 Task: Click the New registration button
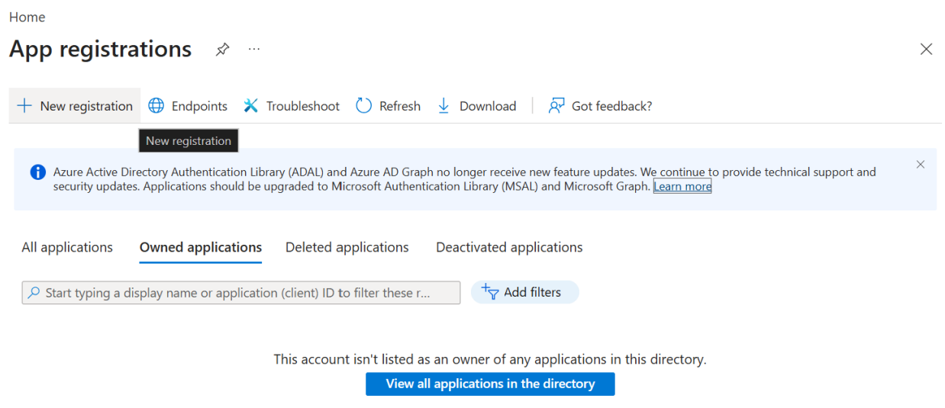tap(75, 106)
